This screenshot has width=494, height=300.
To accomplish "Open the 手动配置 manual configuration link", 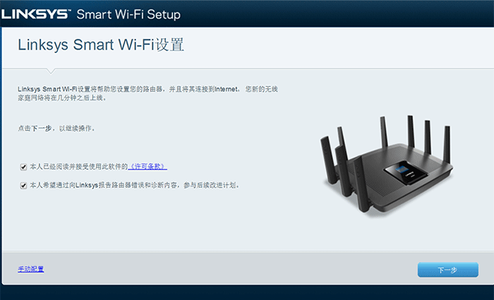I will [31, 269].
